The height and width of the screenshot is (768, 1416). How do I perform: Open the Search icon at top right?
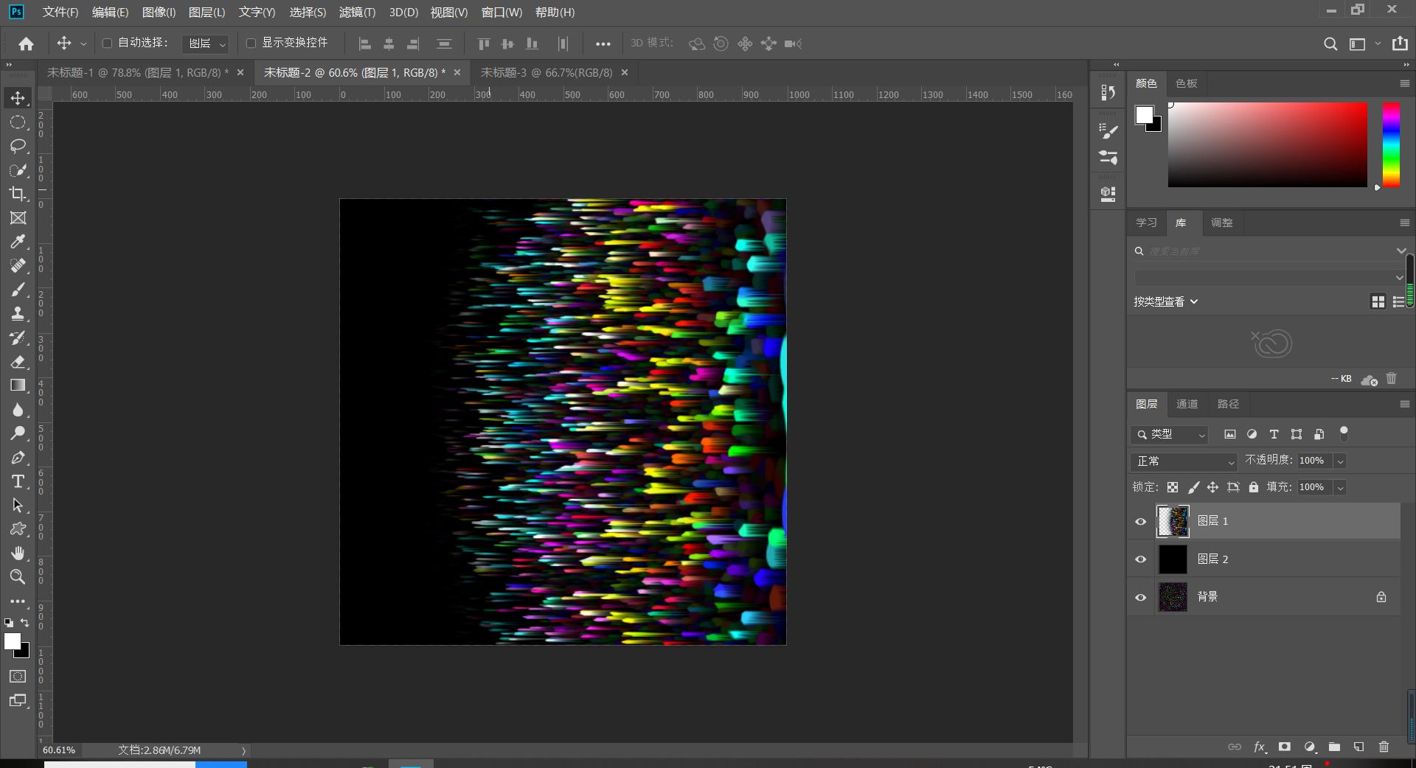pyautogui.click(x=1330, y=43)
